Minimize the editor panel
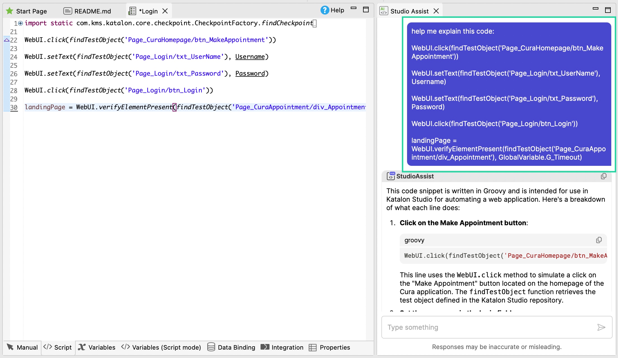 pos(354,8)
